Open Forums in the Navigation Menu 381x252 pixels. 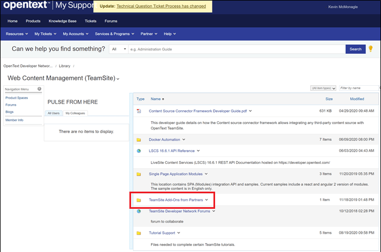point(11,105)
